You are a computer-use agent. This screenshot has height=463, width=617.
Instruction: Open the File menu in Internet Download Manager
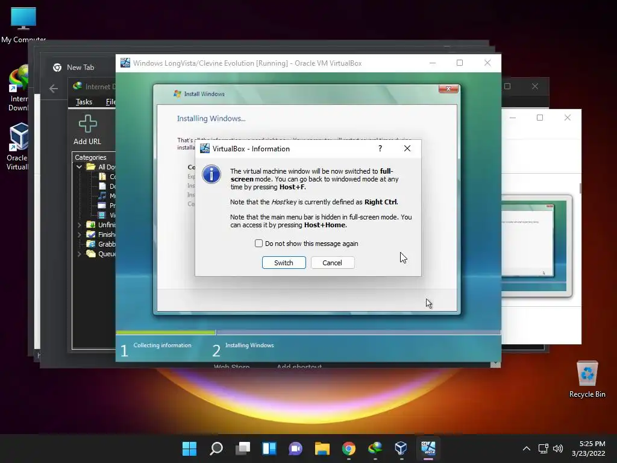click(x=111, y=102)
